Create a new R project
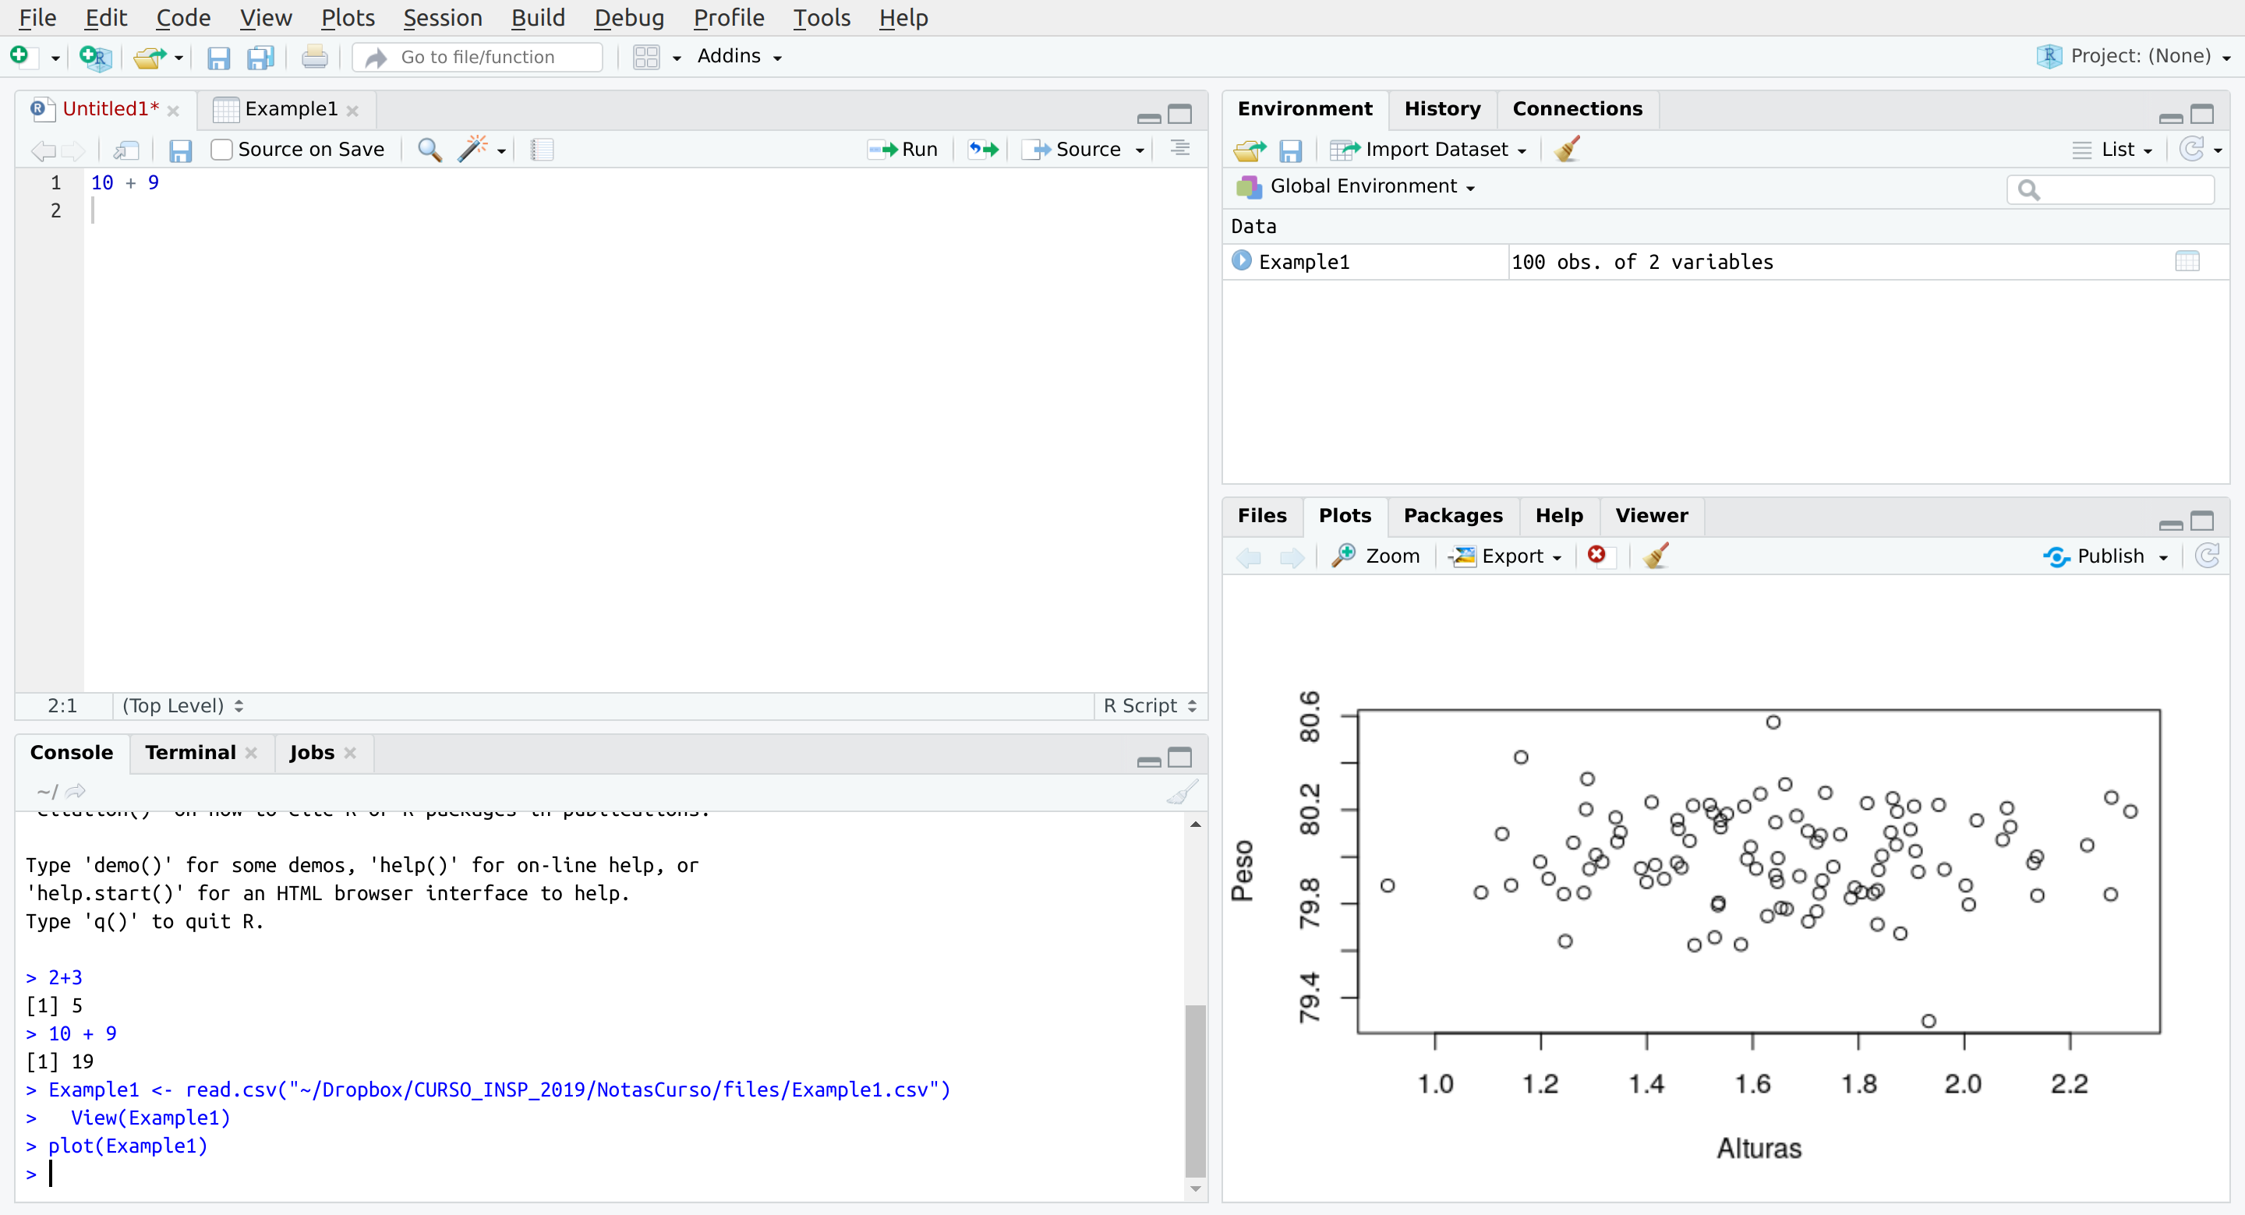2245x1215 pixels. [x=94, y=58]
